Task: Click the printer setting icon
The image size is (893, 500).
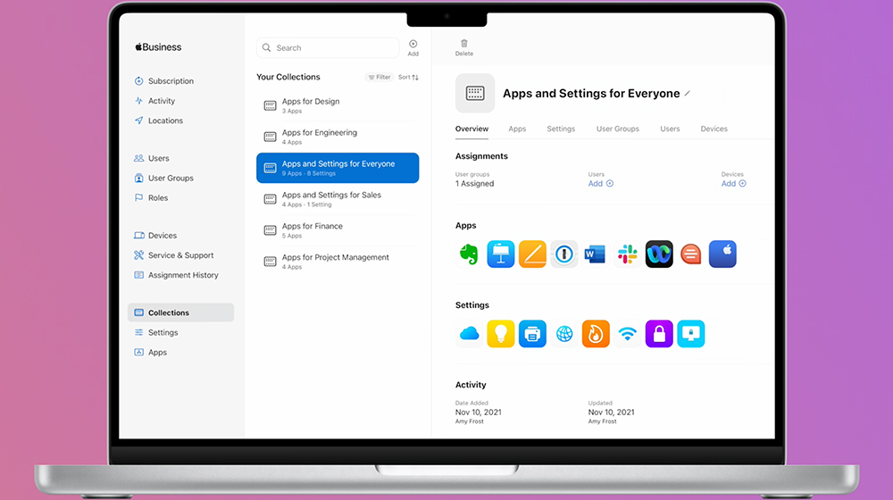Action: pos(532,334)
